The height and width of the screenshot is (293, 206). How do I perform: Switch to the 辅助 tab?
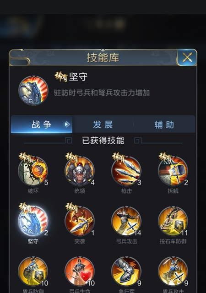point(164,124)
